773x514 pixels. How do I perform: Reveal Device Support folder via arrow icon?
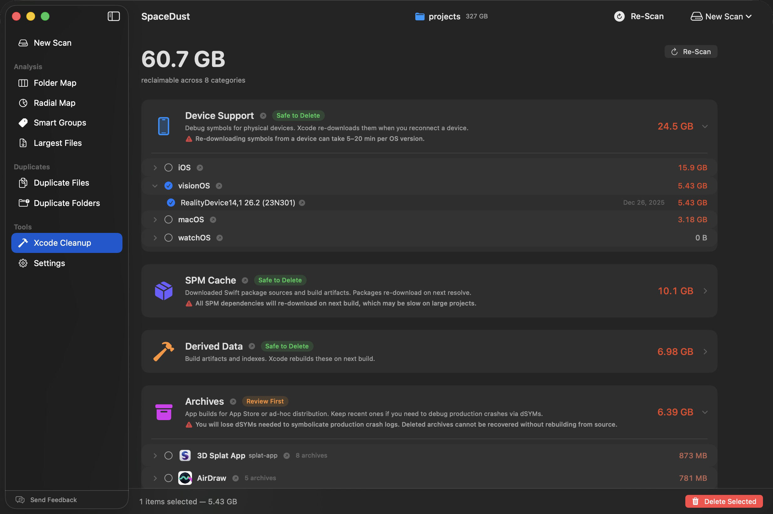pos(263,116)
